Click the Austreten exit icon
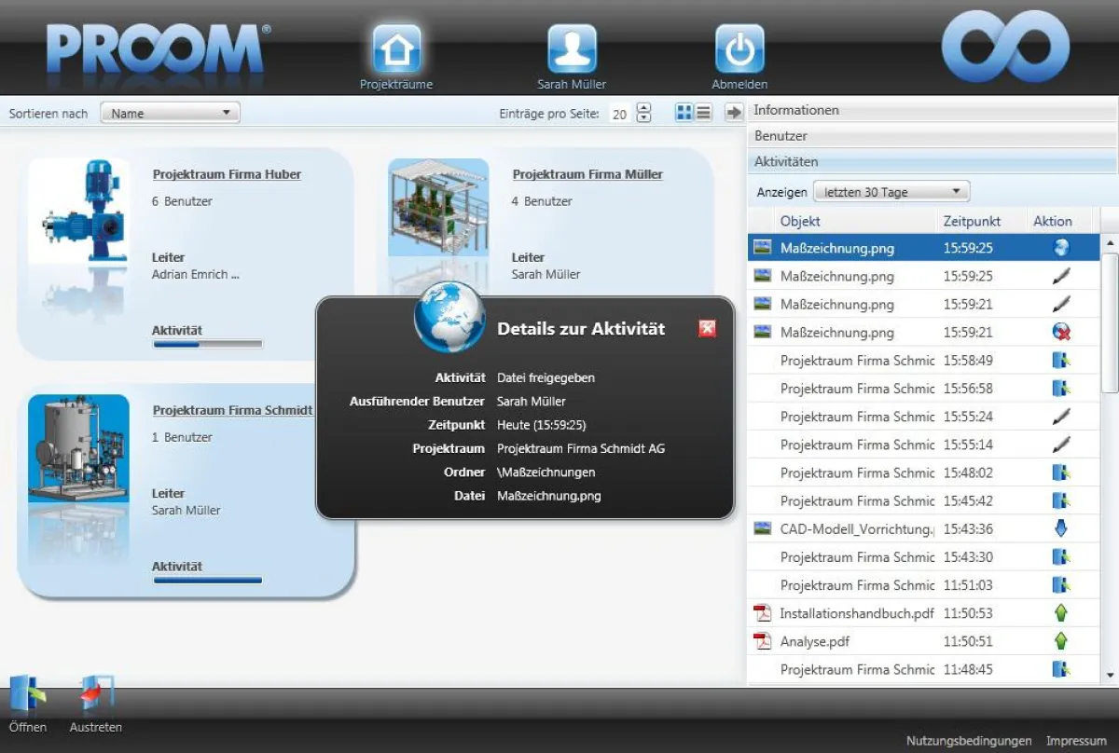Screen dimensions: 1119x753 [x=96, y=697]
